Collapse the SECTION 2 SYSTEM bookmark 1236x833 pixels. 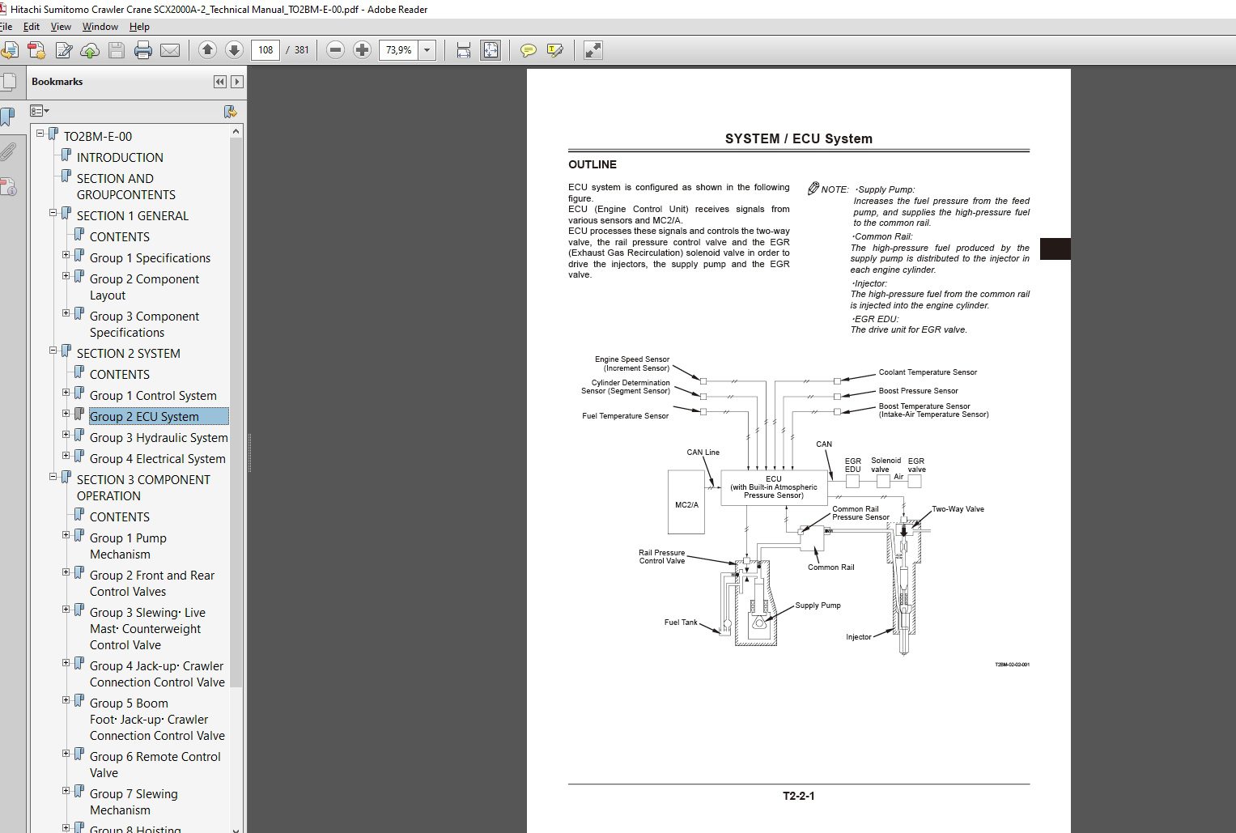click(x=53, y=351)
